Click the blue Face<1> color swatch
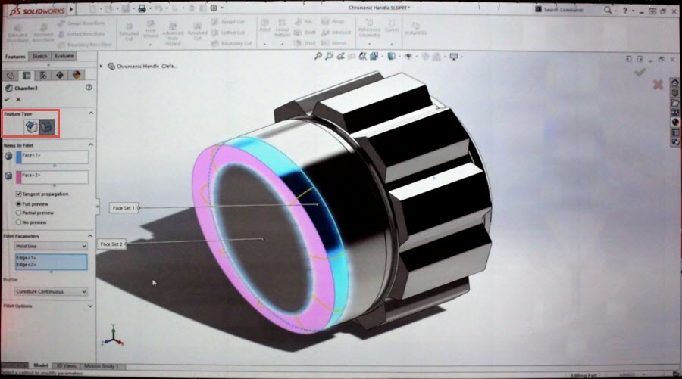The height and width of the screenshot is (379, 682). (19, 157)
